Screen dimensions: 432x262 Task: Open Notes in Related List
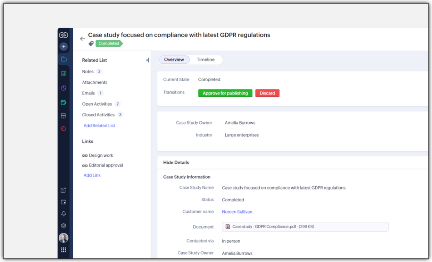tap(88, 72)
